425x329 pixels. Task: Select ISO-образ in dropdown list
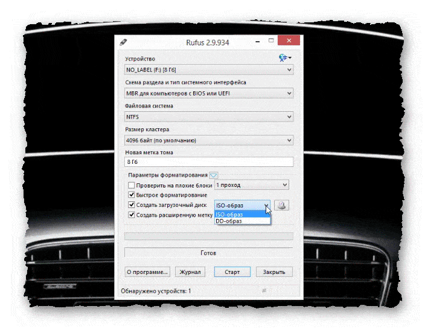coord(242,215)
